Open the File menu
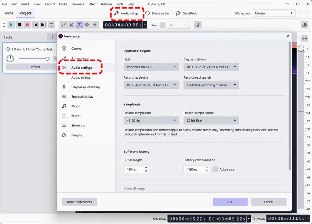312x224 pixels. (5, 4)
